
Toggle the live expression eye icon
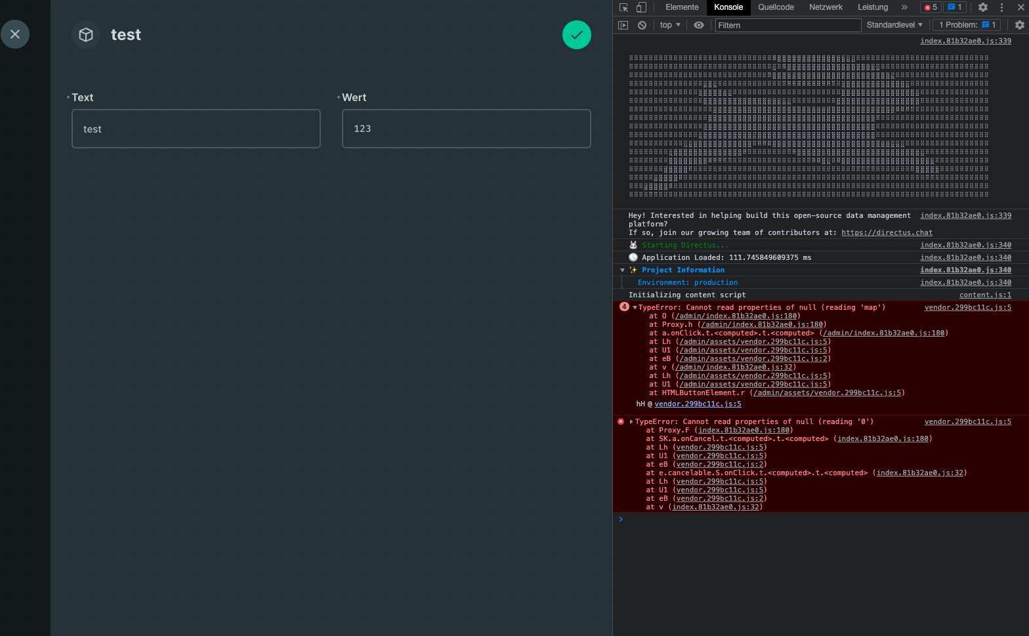tap(699, 25)
